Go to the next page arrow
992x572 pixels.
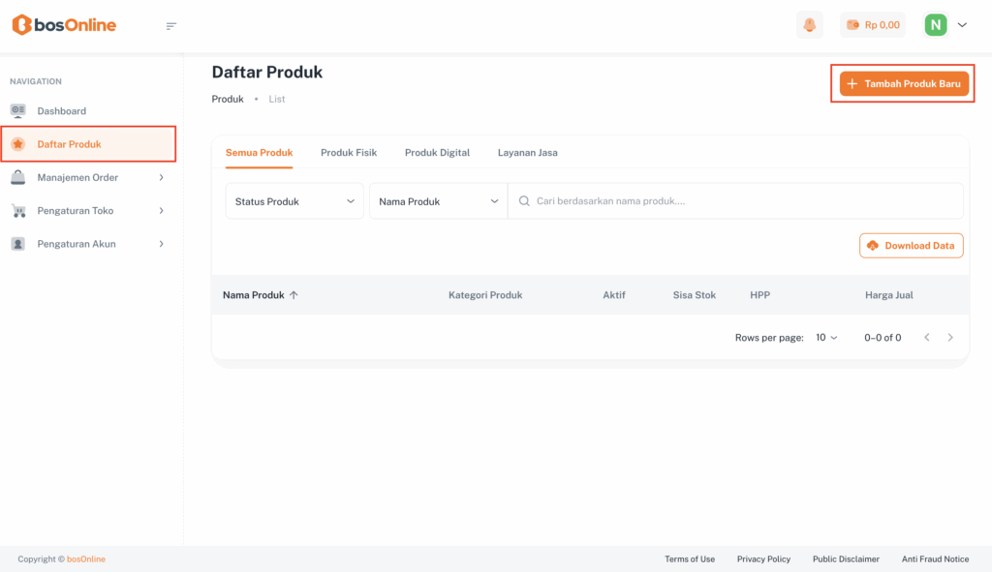click(950, 338)
